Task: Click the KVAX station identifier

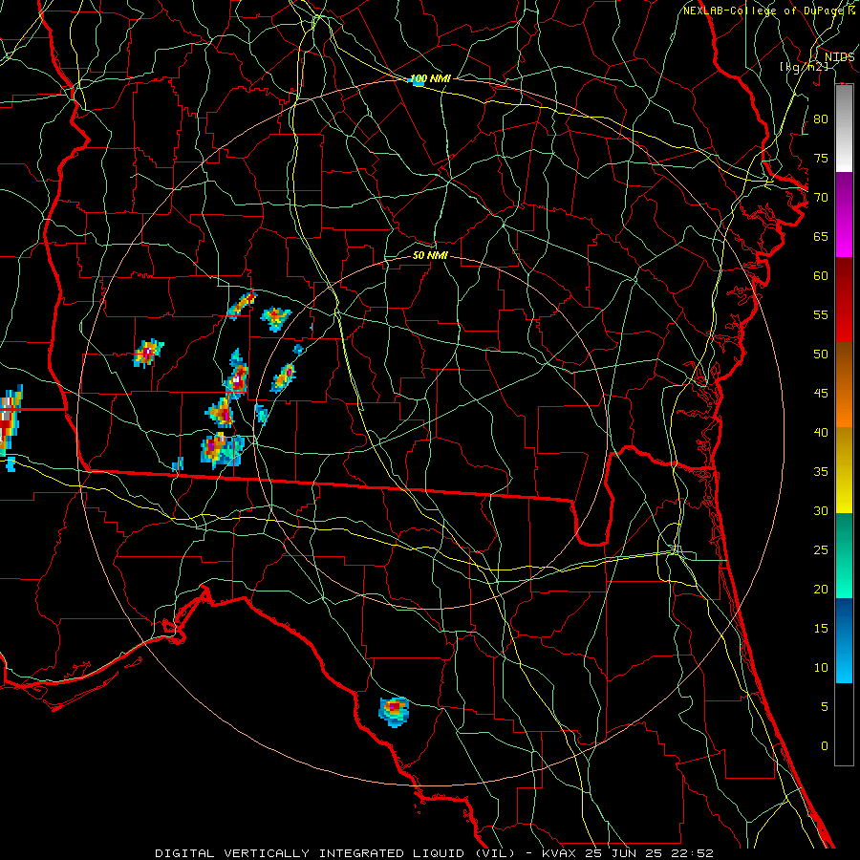Action: click(558, 853)
